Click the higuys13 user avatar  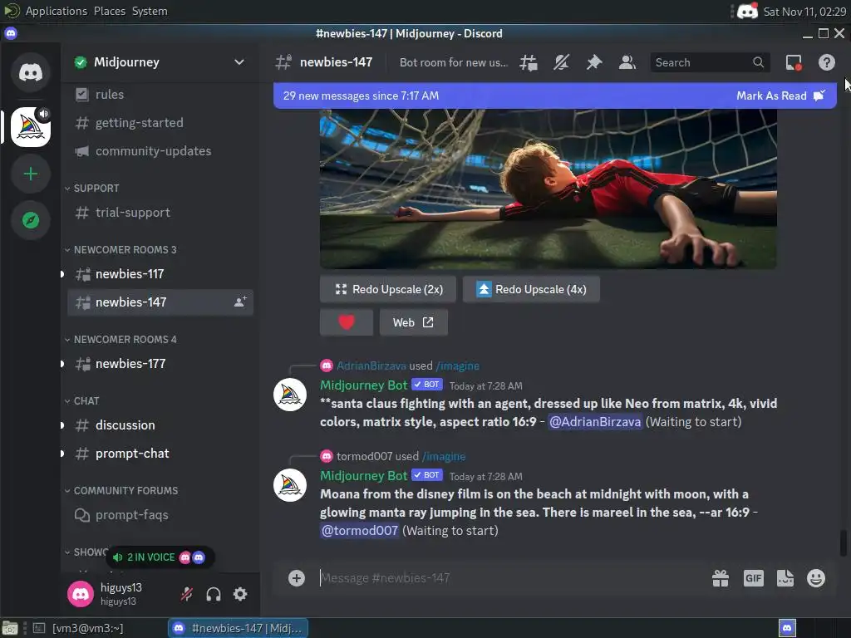[81, 594]
